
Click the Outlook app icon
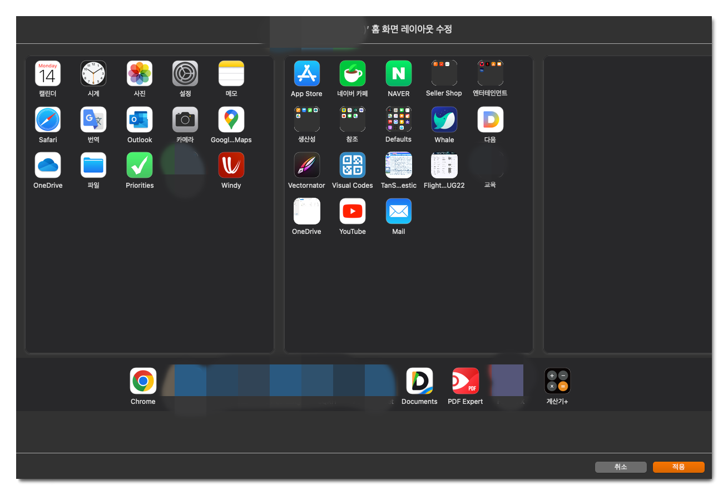tap(140, 119)
